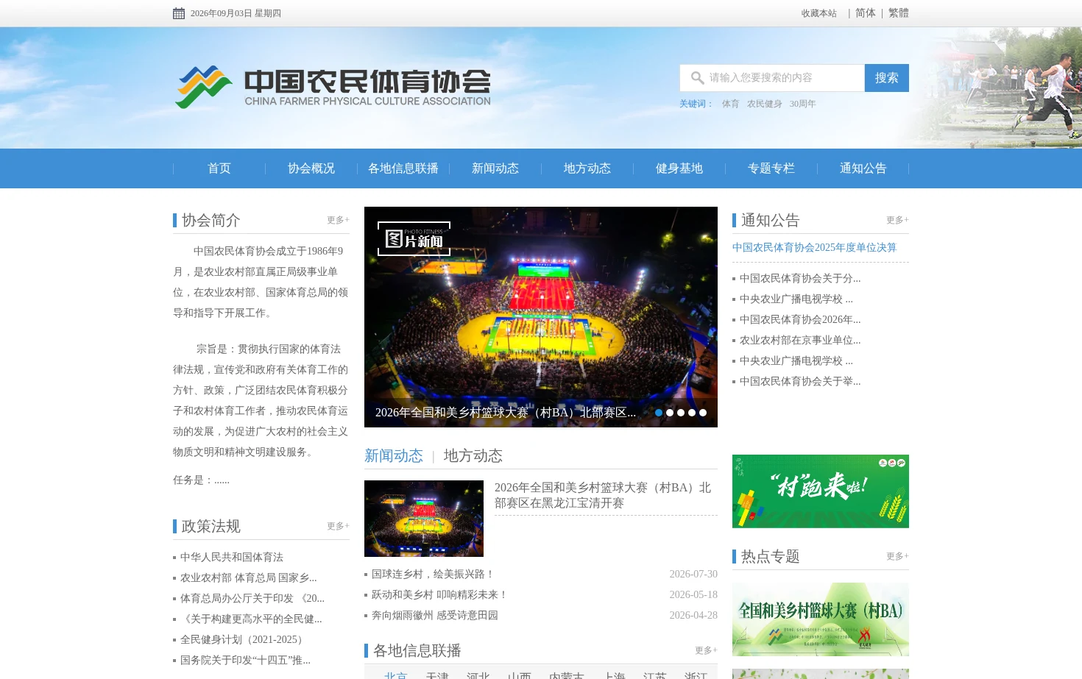
Task: Select the 内蒙古 region tab
Action: click(566, 675)
